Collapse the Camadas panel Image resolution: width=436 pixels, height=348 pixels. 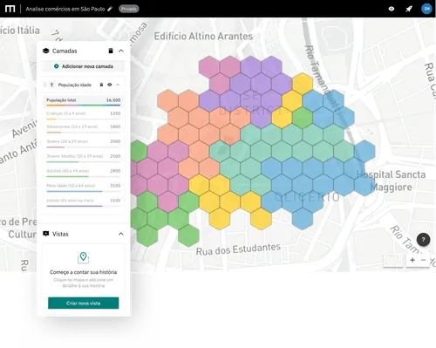(121, 51)
